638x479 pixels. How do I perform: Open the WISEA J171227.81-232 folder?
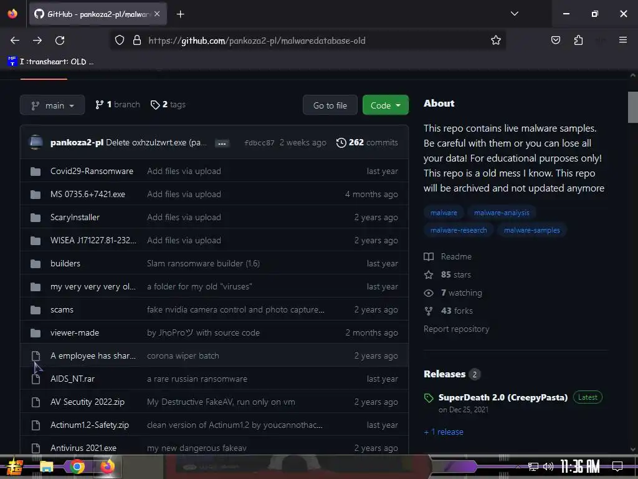tap(93, 240)
